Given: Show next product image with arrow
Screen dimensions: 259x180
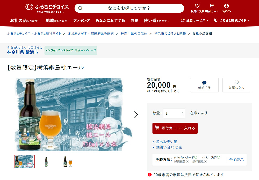Looking at the screenshot, I should [136, 115].
